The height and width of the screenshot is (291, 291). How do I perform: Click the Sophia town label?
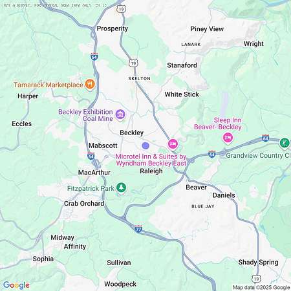[43, 259]
